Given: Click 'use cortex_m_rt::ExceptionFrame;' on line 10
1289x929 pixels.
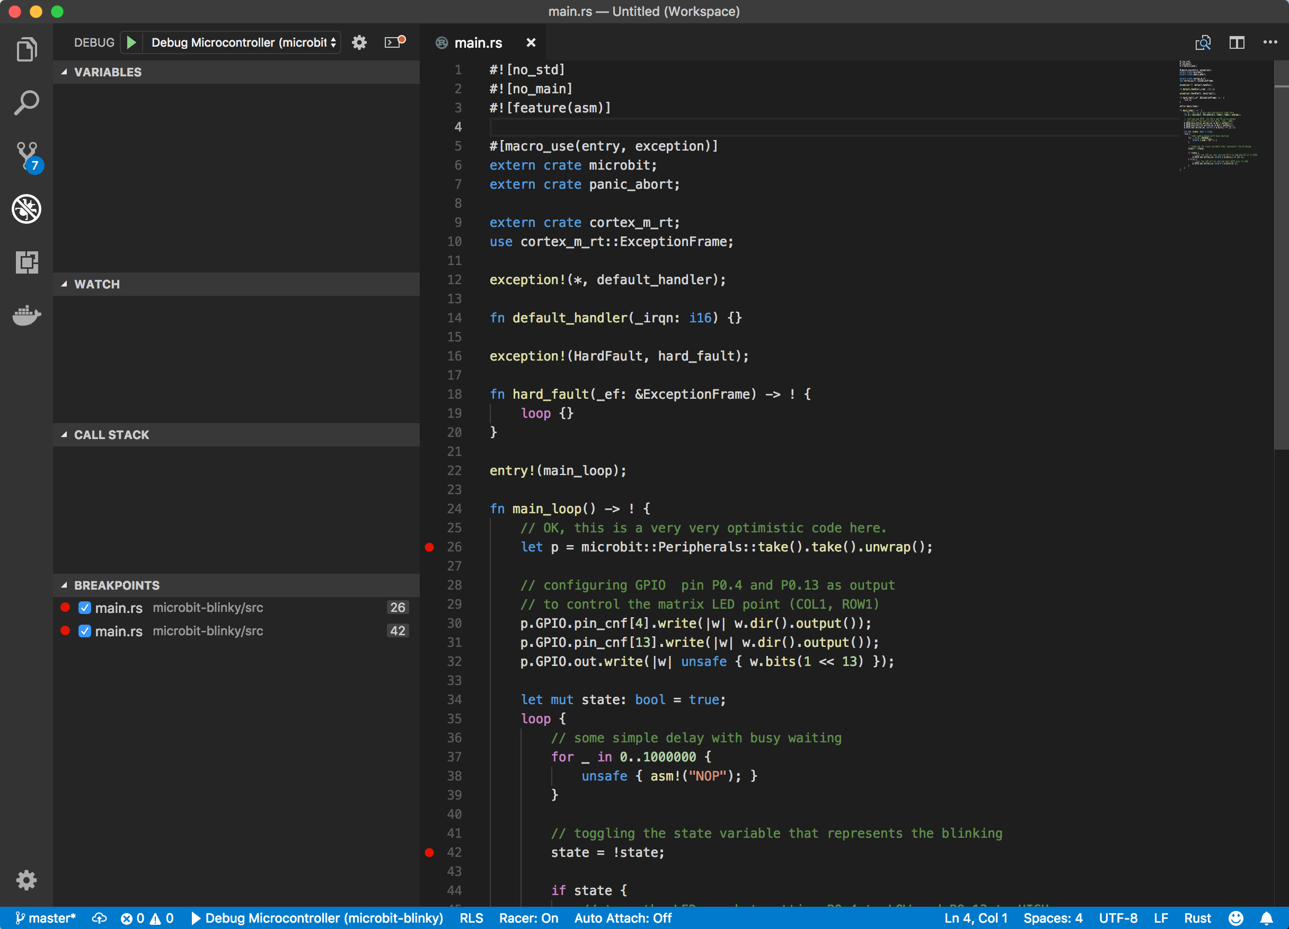Looking at the screenshot, I should [612, 242].
